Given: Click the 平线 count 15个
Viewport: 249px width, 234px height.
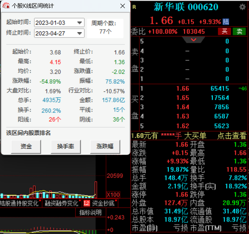Looking at the screenshot, I should click(x=119, y=110).
